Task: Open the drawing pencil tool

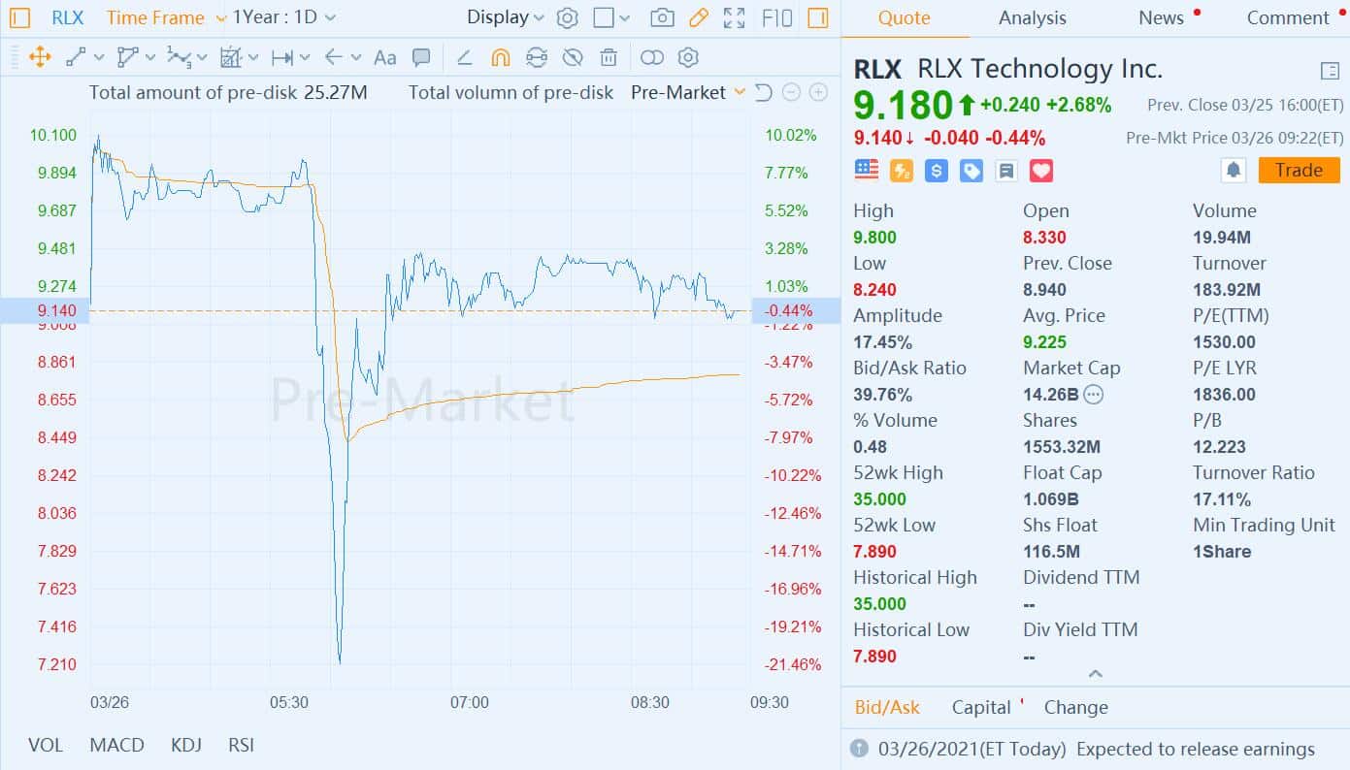Action: (699, 18)
